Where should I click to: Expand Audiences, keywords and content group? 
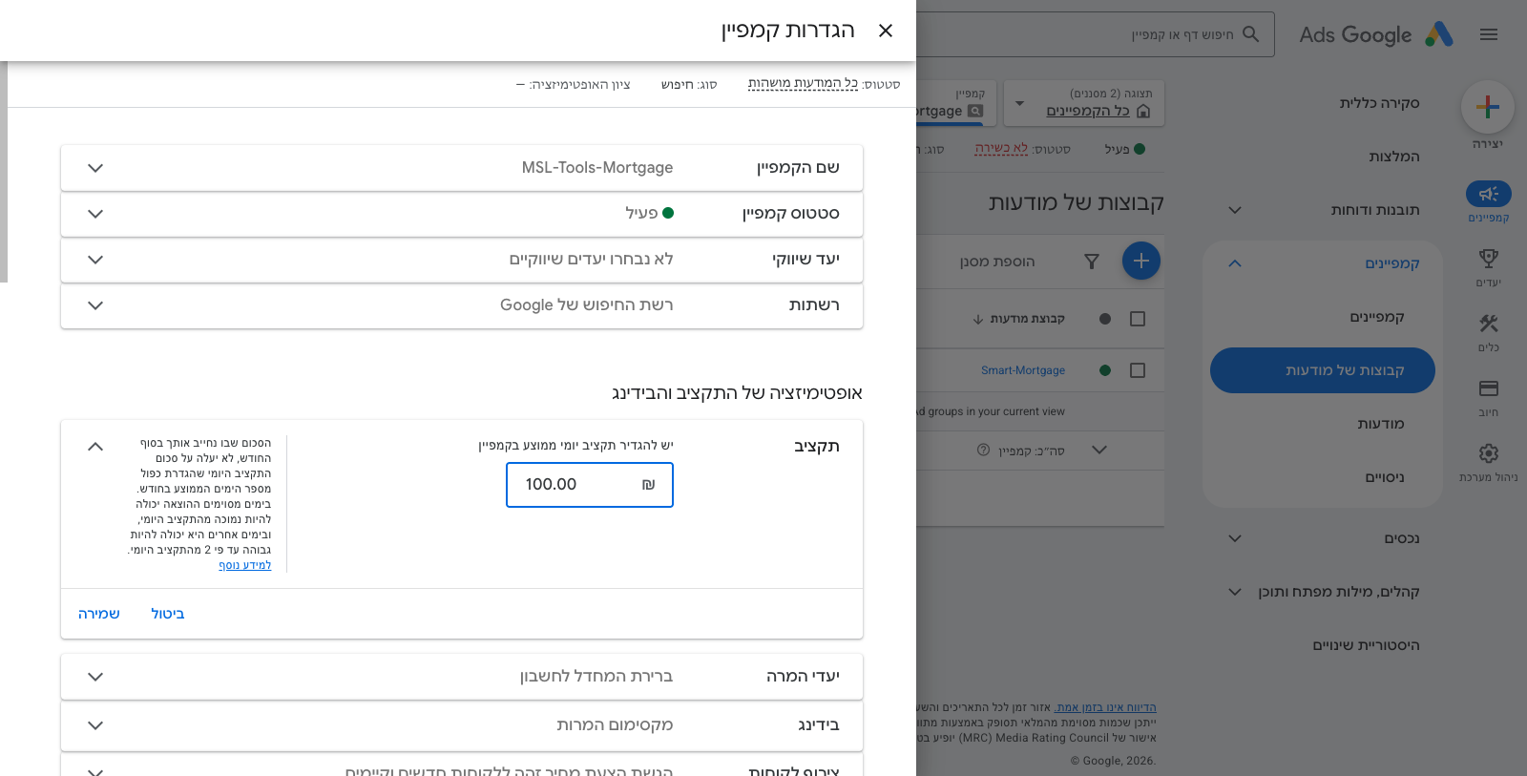tap(1235, 592)
